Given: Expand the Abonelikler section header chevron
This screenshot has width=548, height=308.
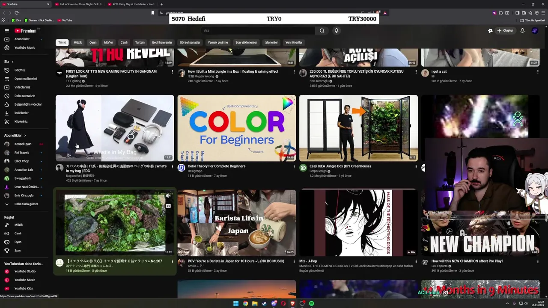Looking at the screenshot, I should pyautogui.click(x=25, y=136).
